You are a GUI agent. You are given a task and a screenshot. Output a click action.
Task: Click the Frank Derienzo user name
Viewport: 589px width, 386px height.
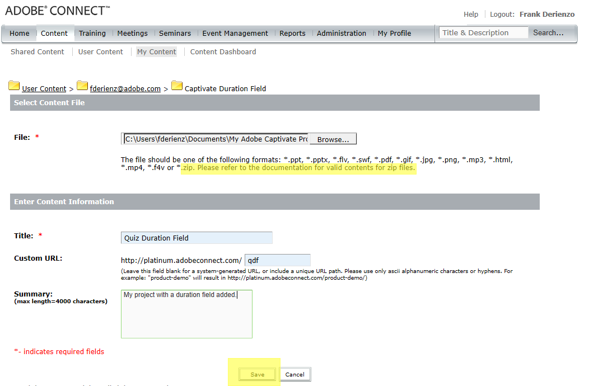coord(547,15)
